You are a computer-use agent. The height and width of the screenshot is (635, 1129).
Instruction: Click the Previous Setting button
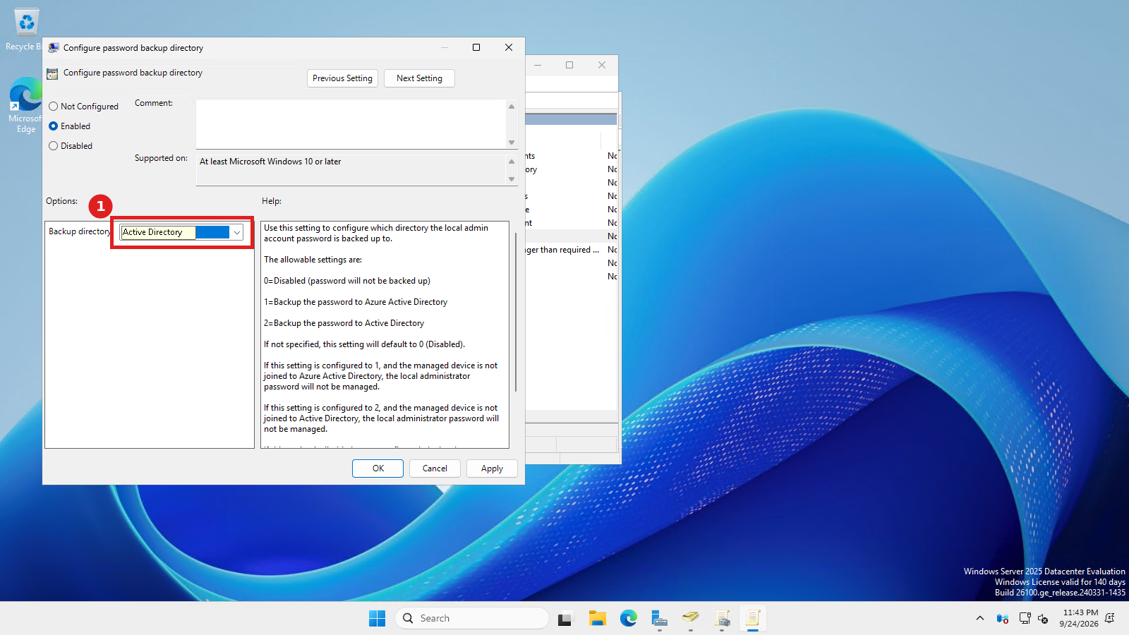click(x=342, y=78)
